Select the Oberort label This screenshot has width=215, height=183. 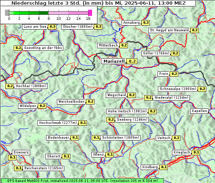[x=54, y=156]
